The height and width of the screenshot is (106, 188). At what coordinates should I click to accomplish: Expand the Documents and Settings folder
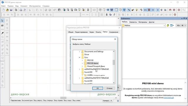(79, 52)
